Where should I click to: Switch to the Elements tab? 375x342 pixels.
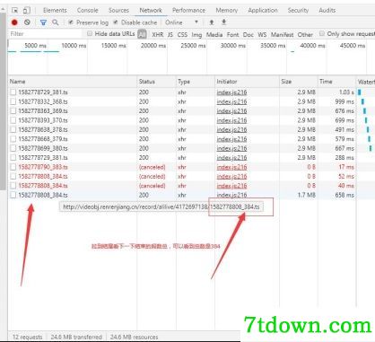click(55, 11)
